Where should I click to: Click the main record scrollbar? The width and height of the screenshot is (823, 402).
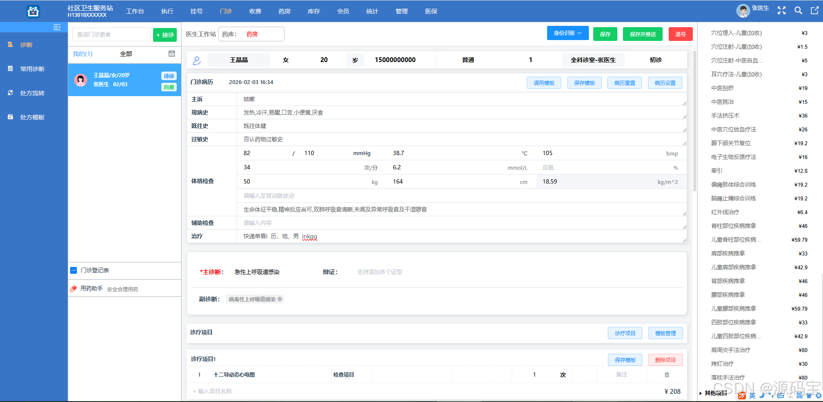click(x=695, y=121)
